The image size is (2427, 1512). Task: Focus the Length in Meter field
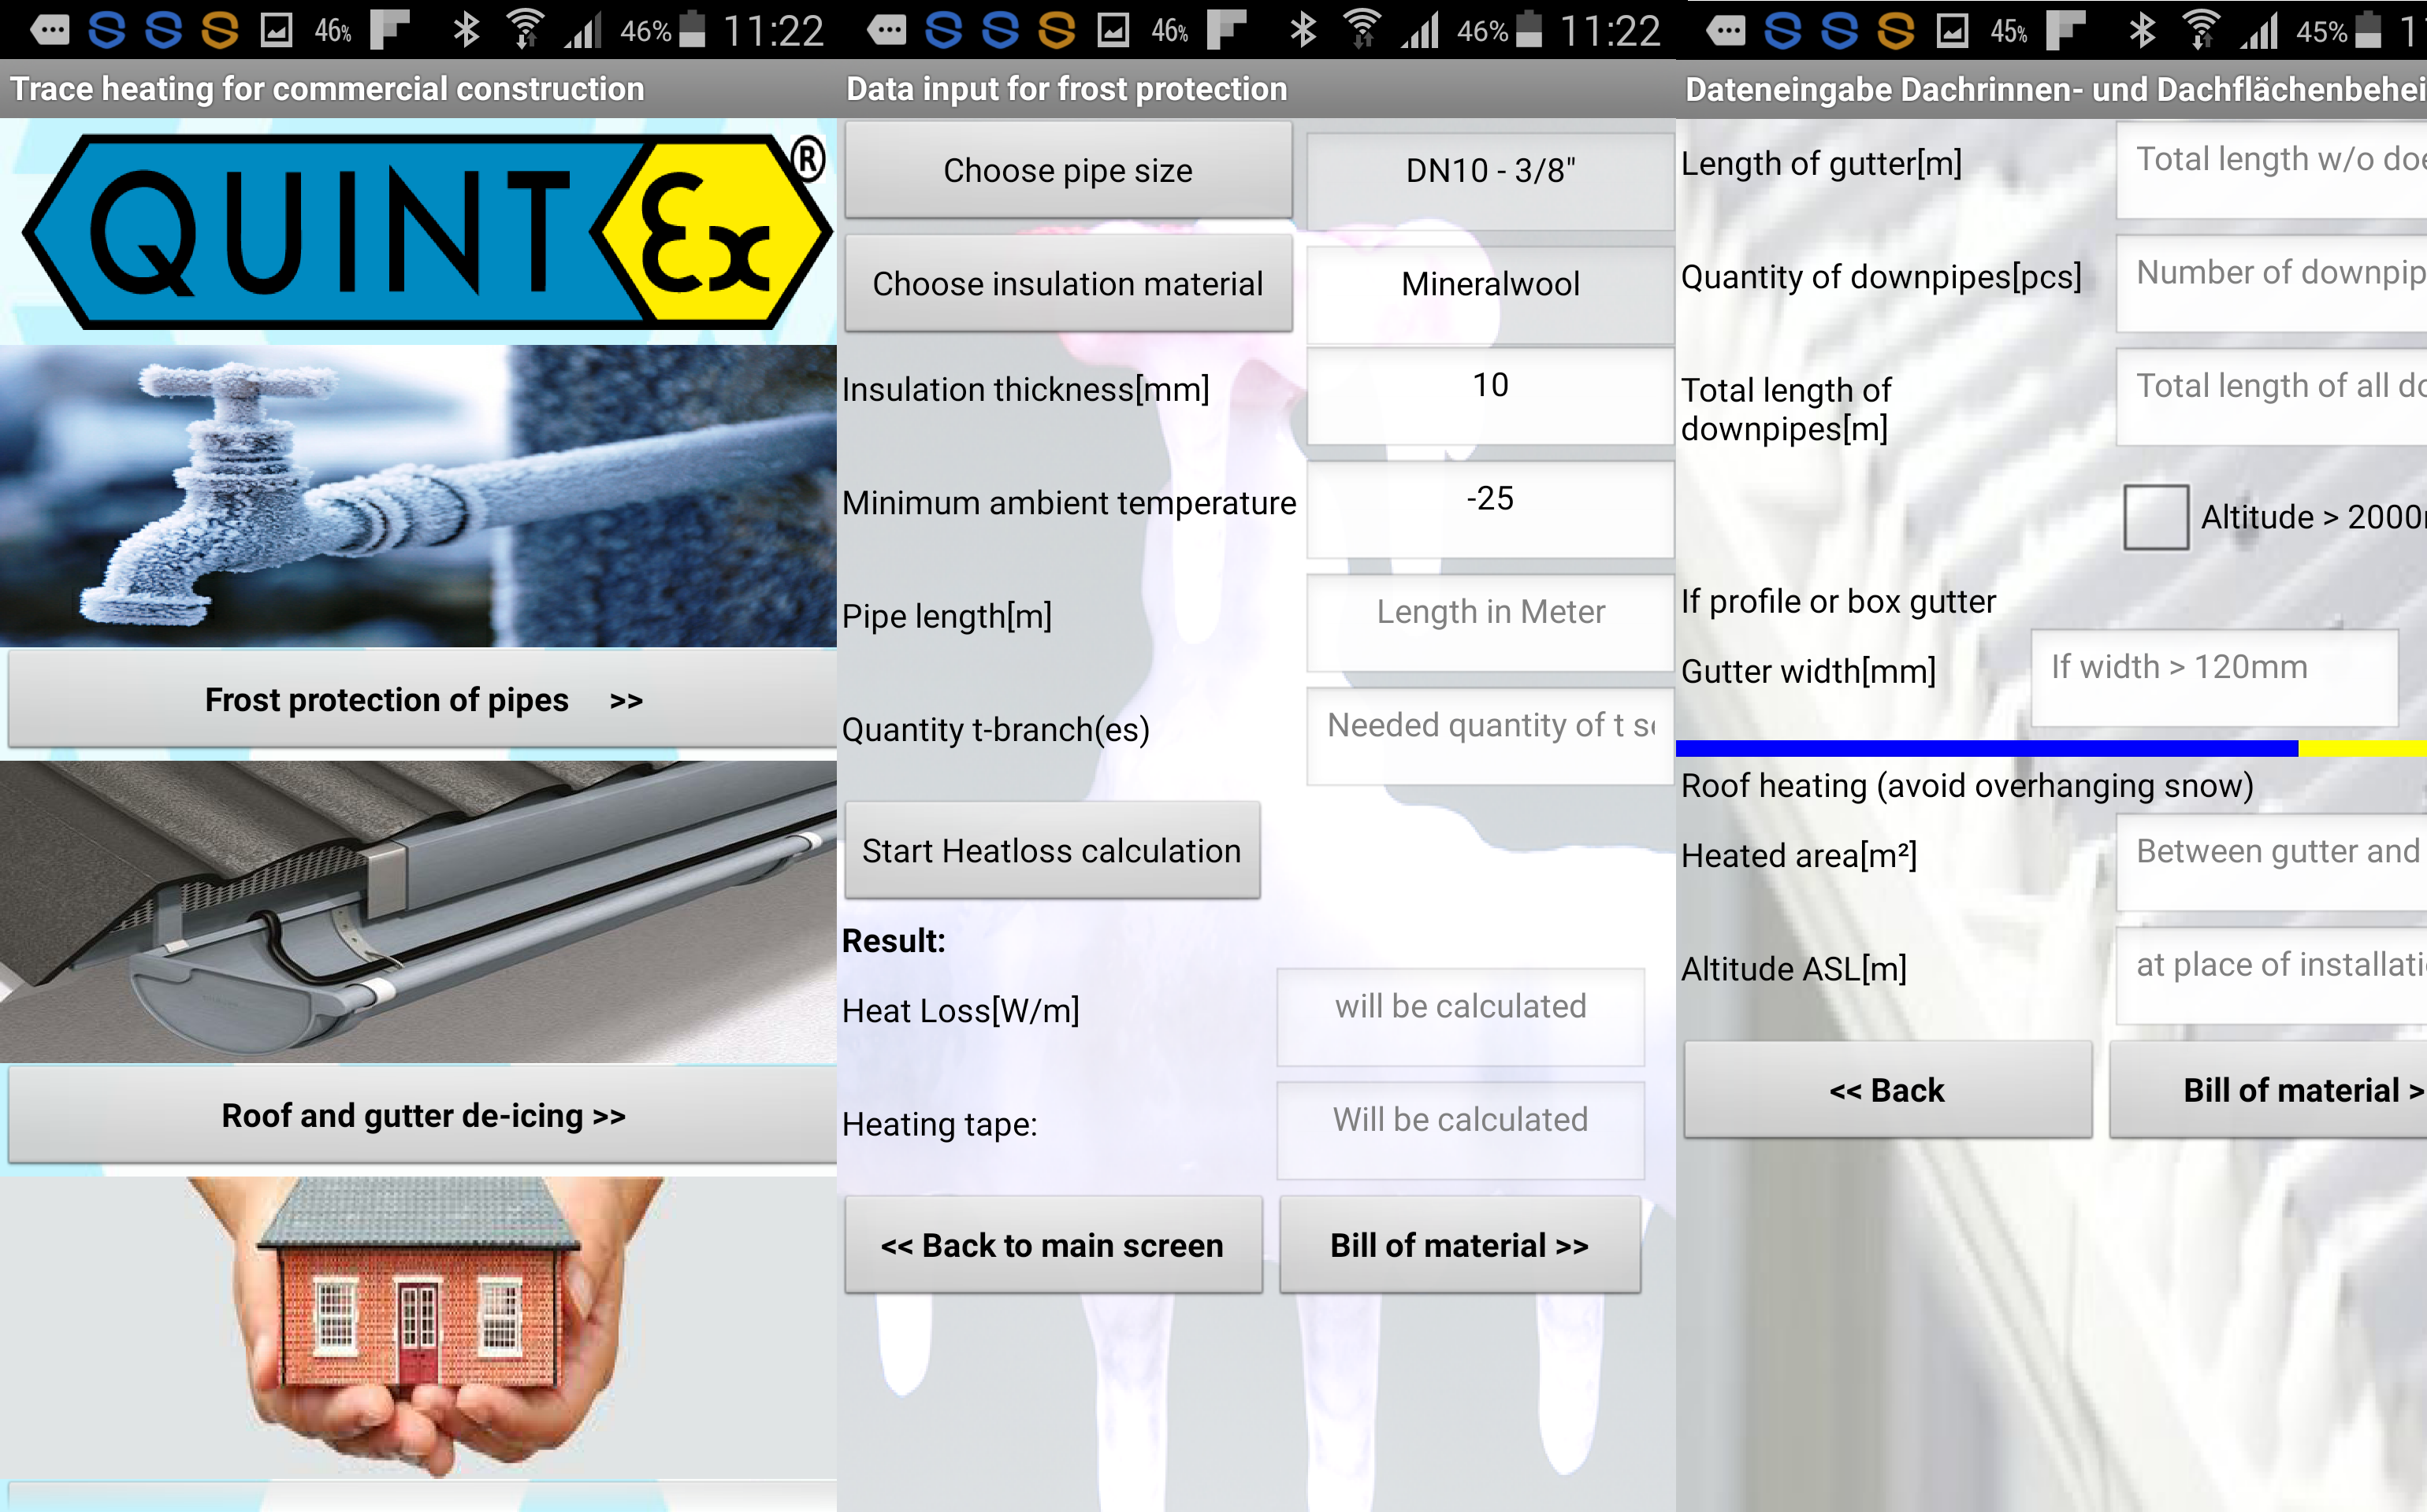pos(1489,622)
